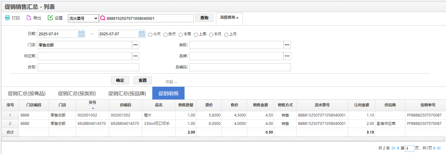Select the 昨天 radio option
446x154 pixels.
[x=165, y=34]
